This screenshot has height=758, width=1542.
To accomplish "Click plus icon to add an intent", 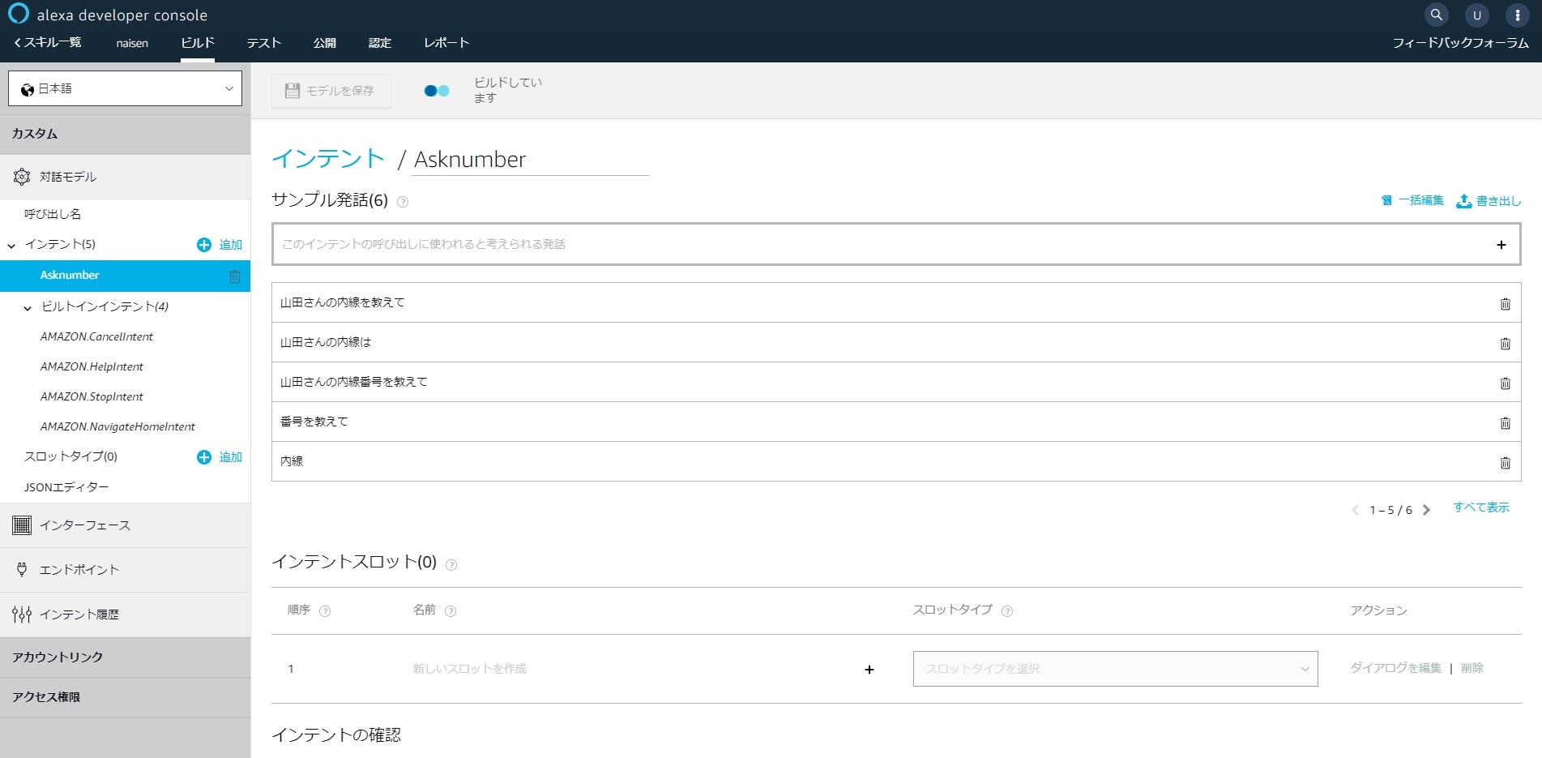I will pyautogui.click(x=204, y=244).
